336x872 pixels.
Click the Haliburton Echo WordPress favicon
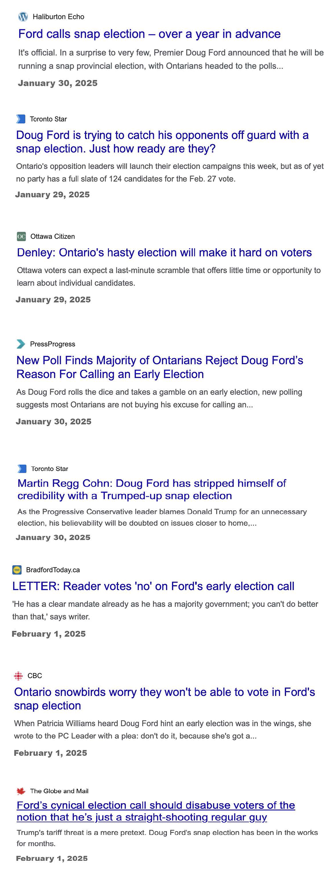pos(23,17)
